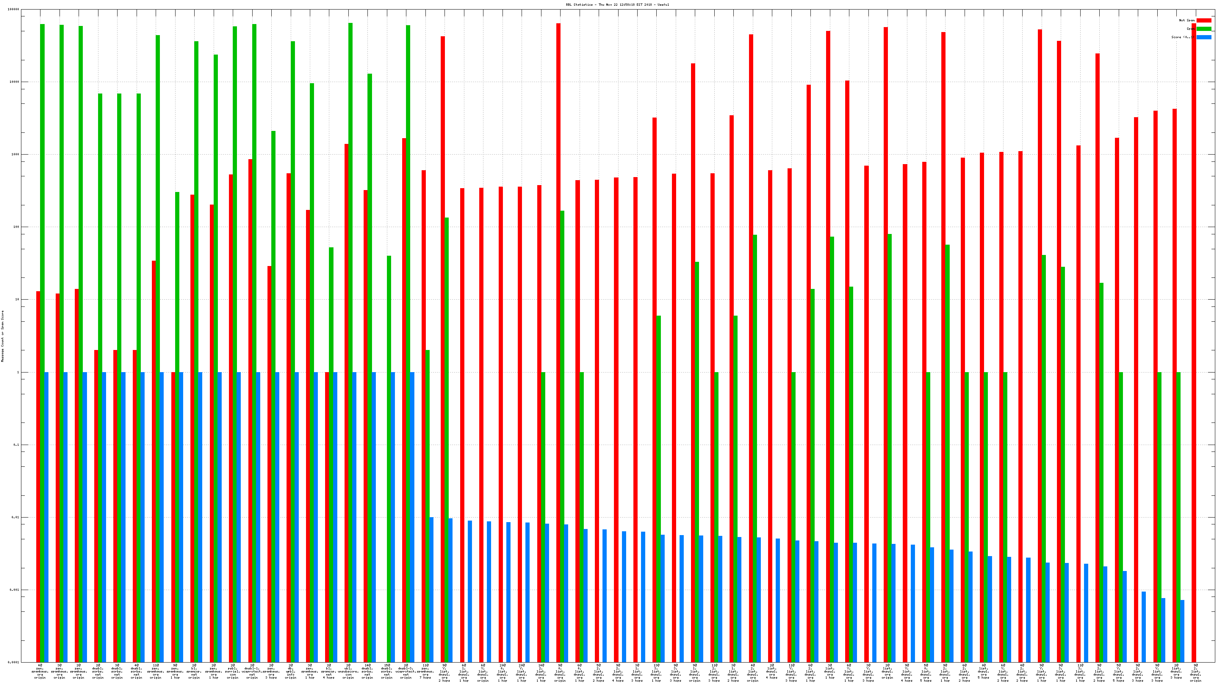Click the 15@ dnsbl.sorbs.net origin label
The image size is (1221, 687).
tap(387, 671)
